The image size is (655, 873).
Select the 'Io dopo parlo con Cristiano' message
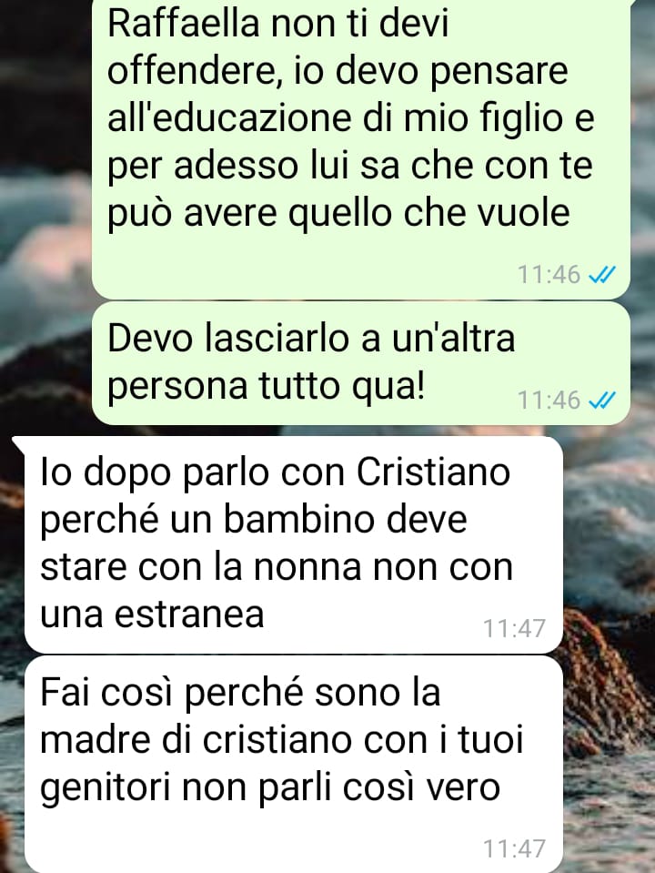294,544
